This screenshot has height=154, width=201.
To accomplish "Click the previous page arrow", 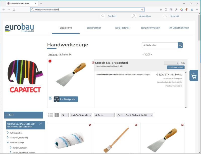I will click(x=143, y=54).
